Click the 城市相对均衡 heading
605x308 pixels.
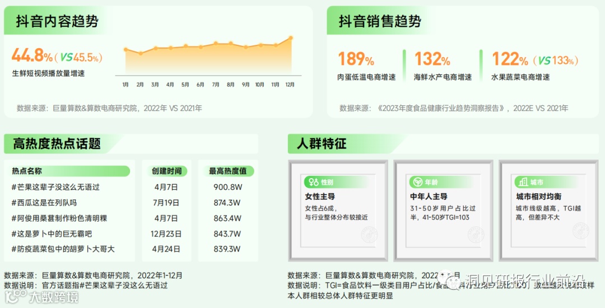click(x=539, y=197)
